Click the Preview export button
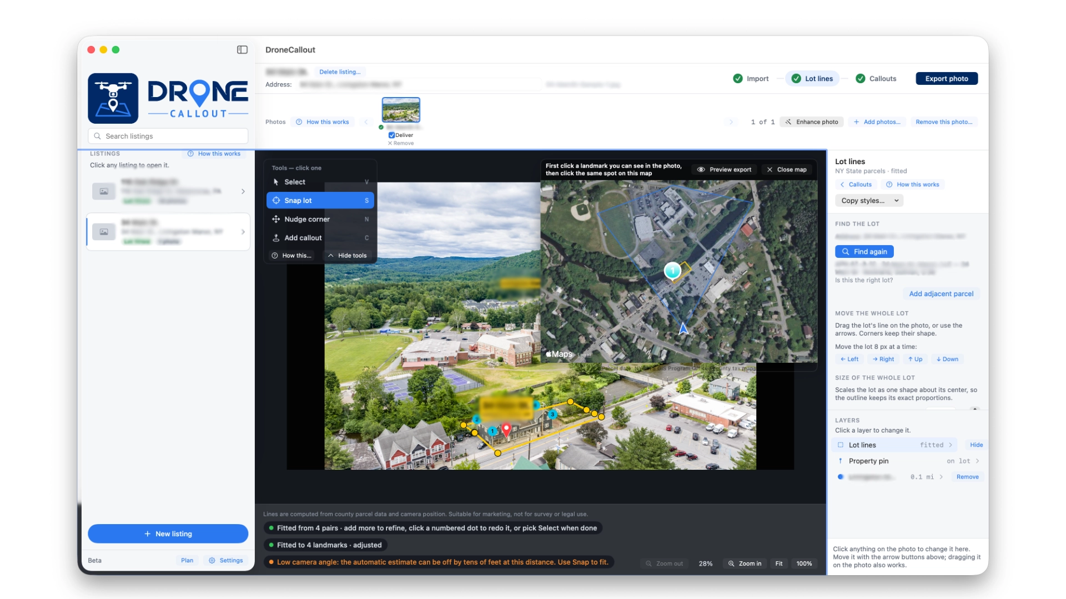The width and height of the screenshot is (1066, 599). pyautogui.click(x=725, y=170)
